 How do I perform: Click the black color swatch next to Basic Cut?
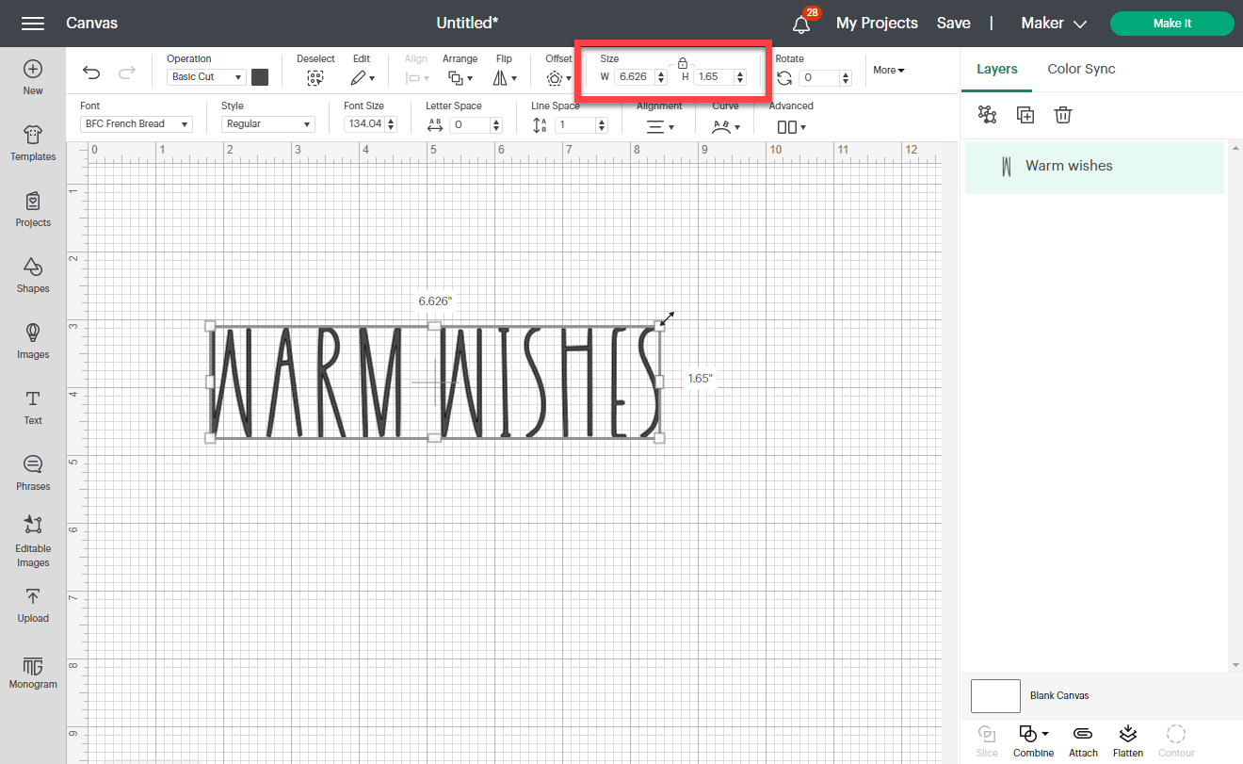260,76
